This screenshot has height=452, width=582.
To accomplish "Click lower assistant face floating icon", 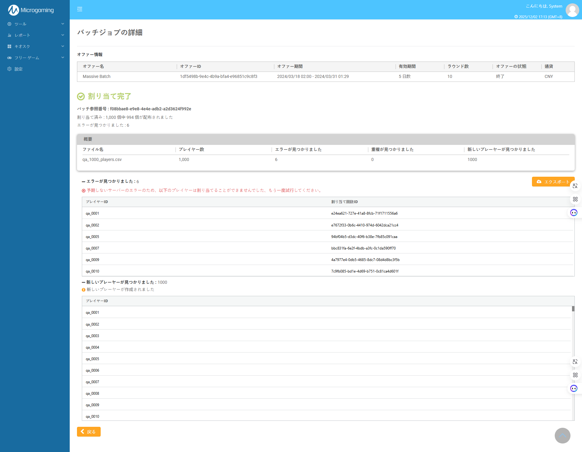I will (x=574, y=388).
